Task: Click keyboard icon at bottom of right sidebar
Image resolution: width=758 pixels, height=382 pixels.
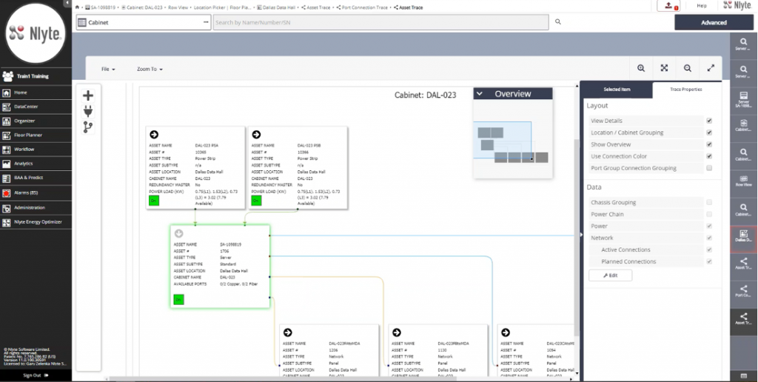Action: point(743,376)
